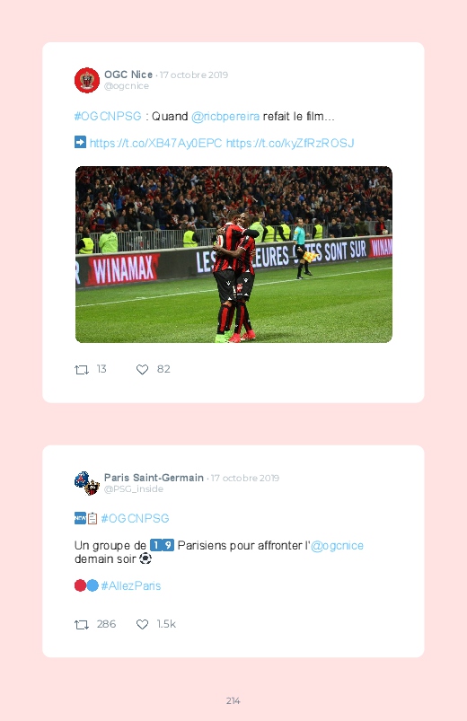Like the OGC Nice tweet via the heart icon
The image size is (467, 721).
coord(142,369)
